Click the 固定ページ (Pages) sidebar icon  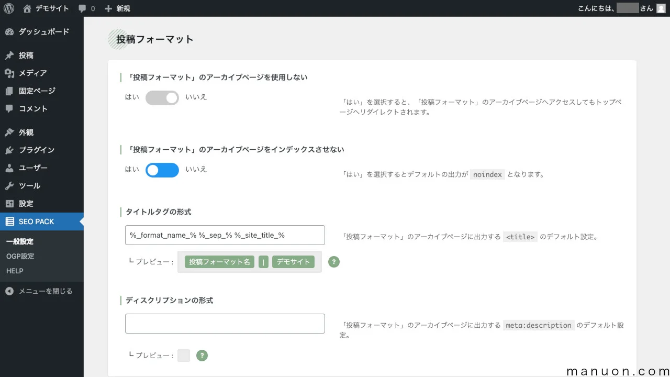point(12,91)
